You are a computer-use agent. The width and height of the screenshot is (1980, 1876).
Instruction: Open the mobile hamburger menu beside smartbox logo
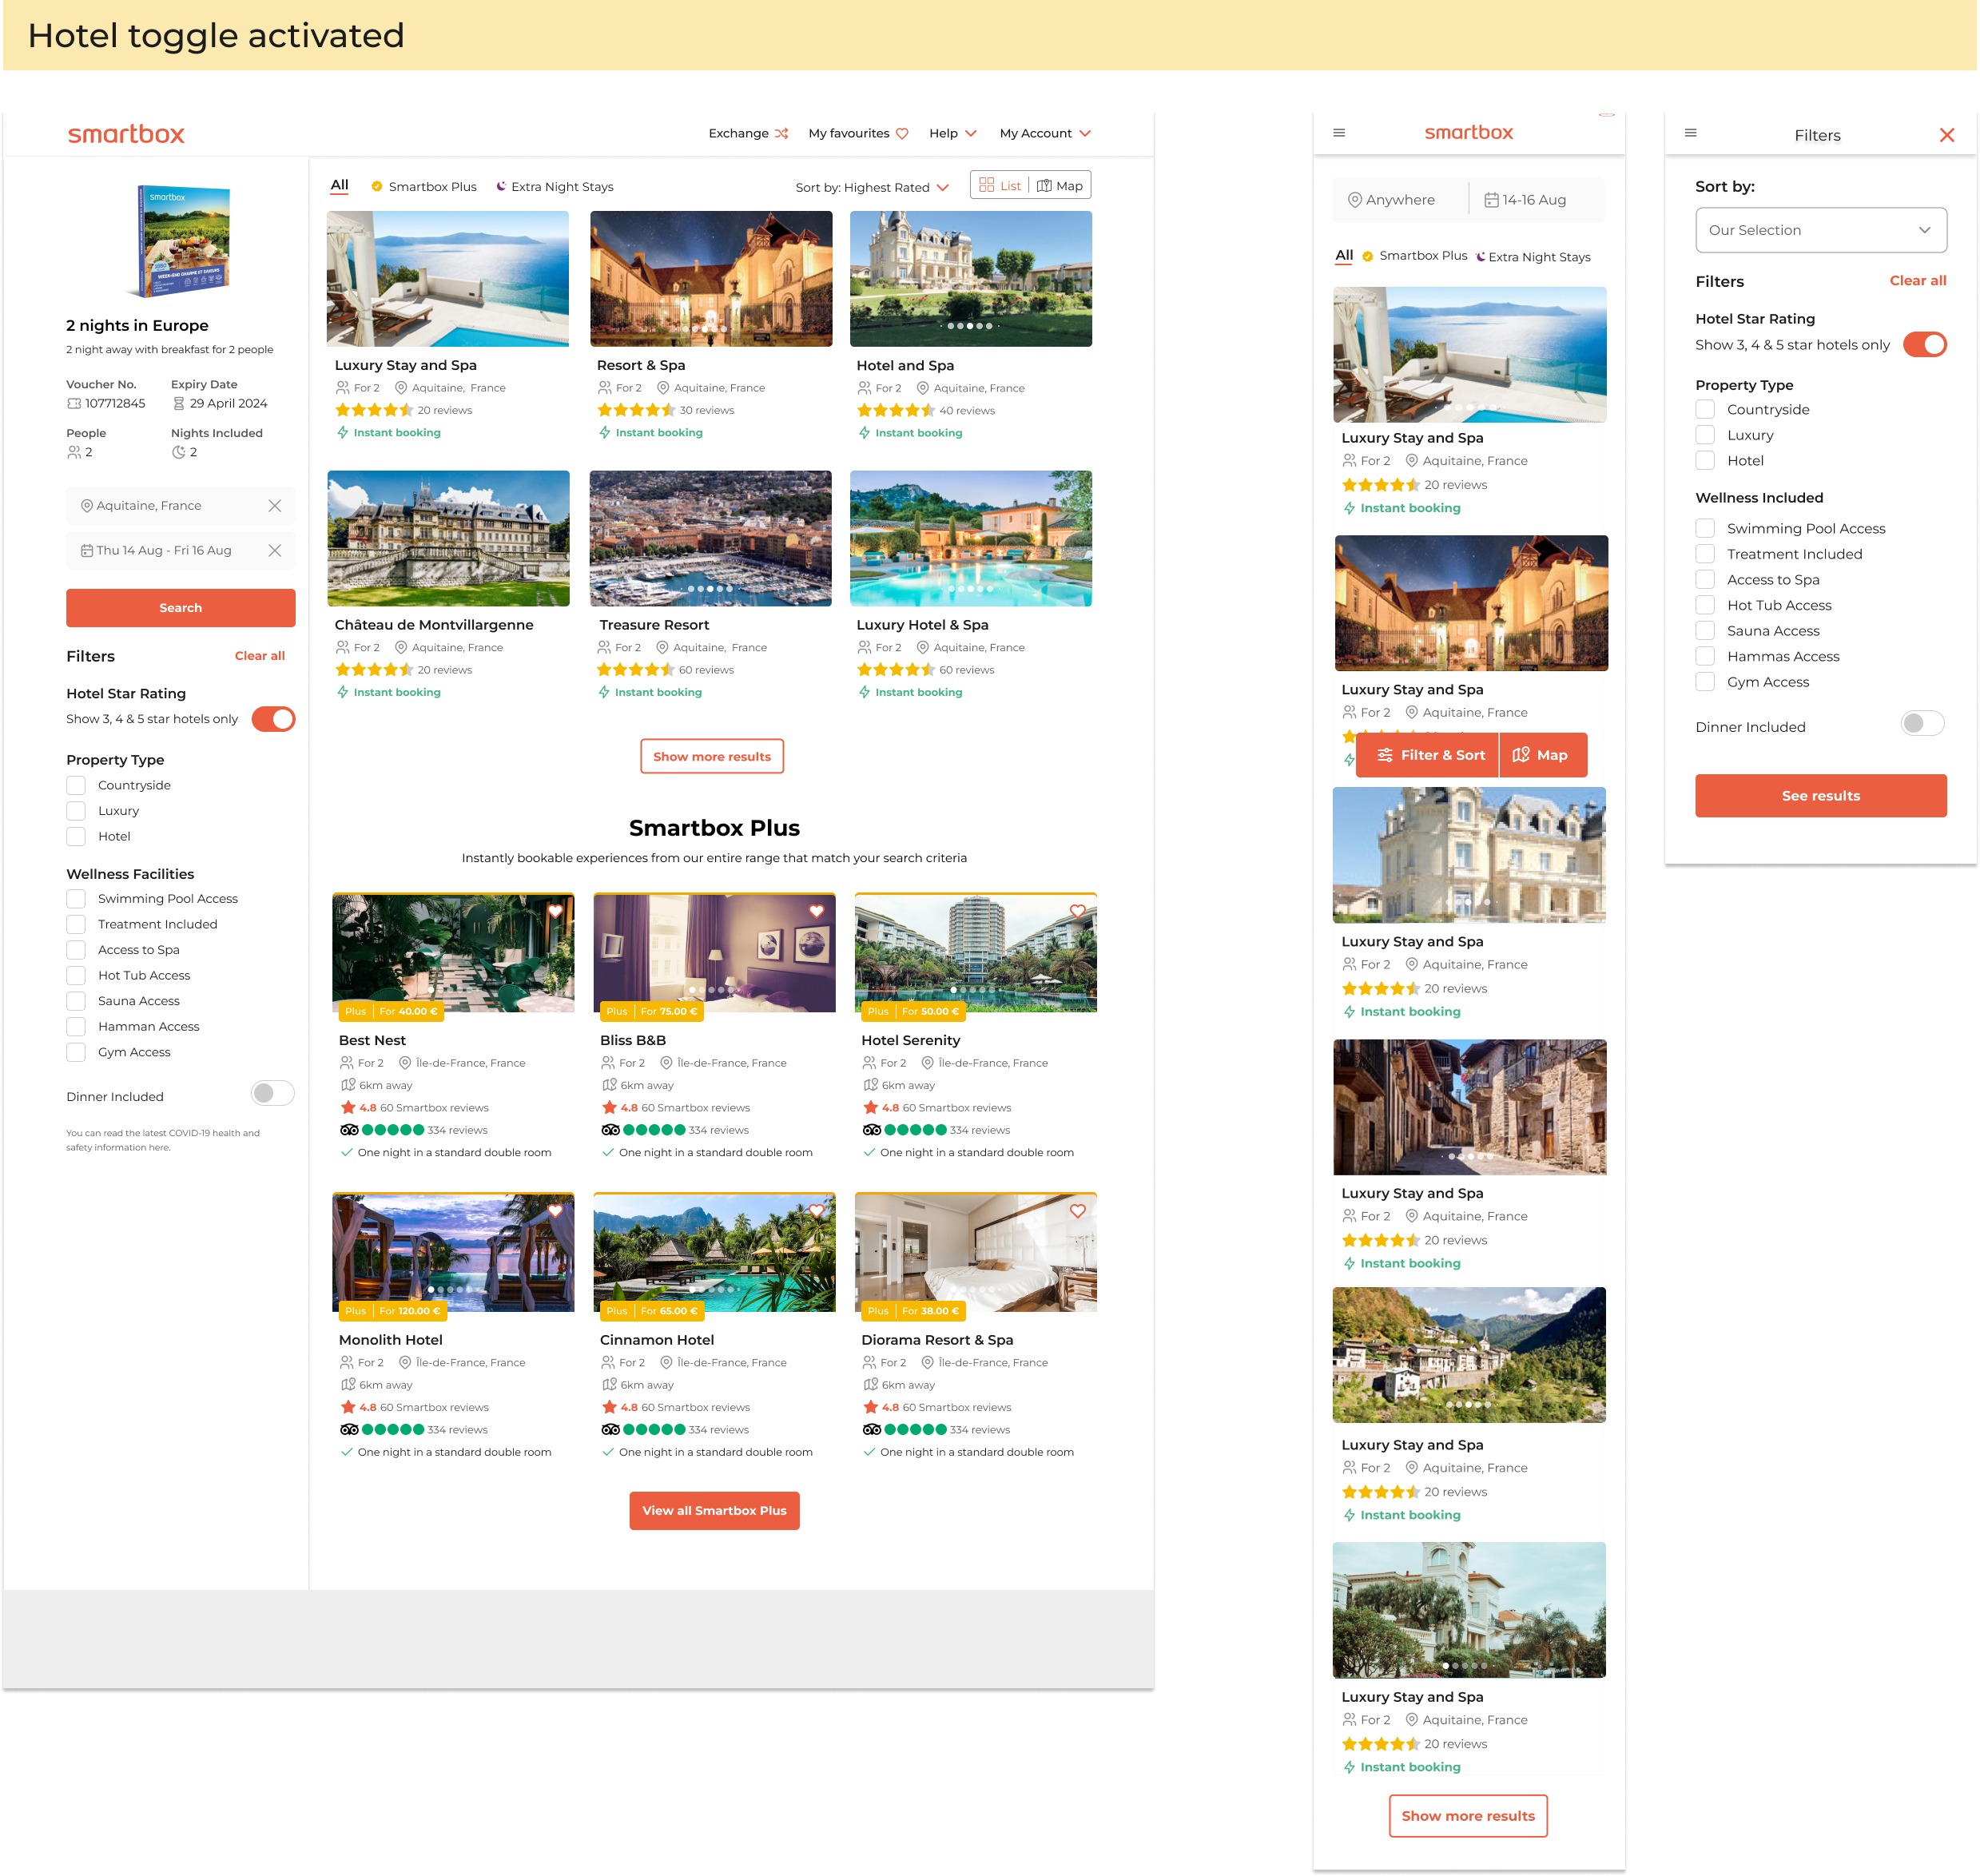pos(1339,133)
